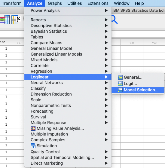Image resolution: width=165 pixels, height=168 pixels.
Task: Select the highlighted Loglinear entry
Action: 68,77
